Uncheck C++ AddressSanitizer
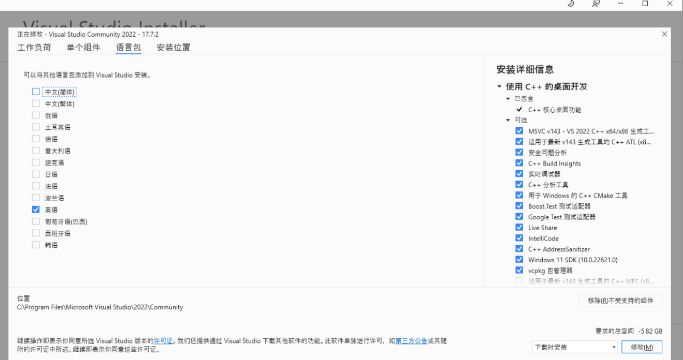The height and width of the screenshot is (360, 683). (x=519, y=249)
